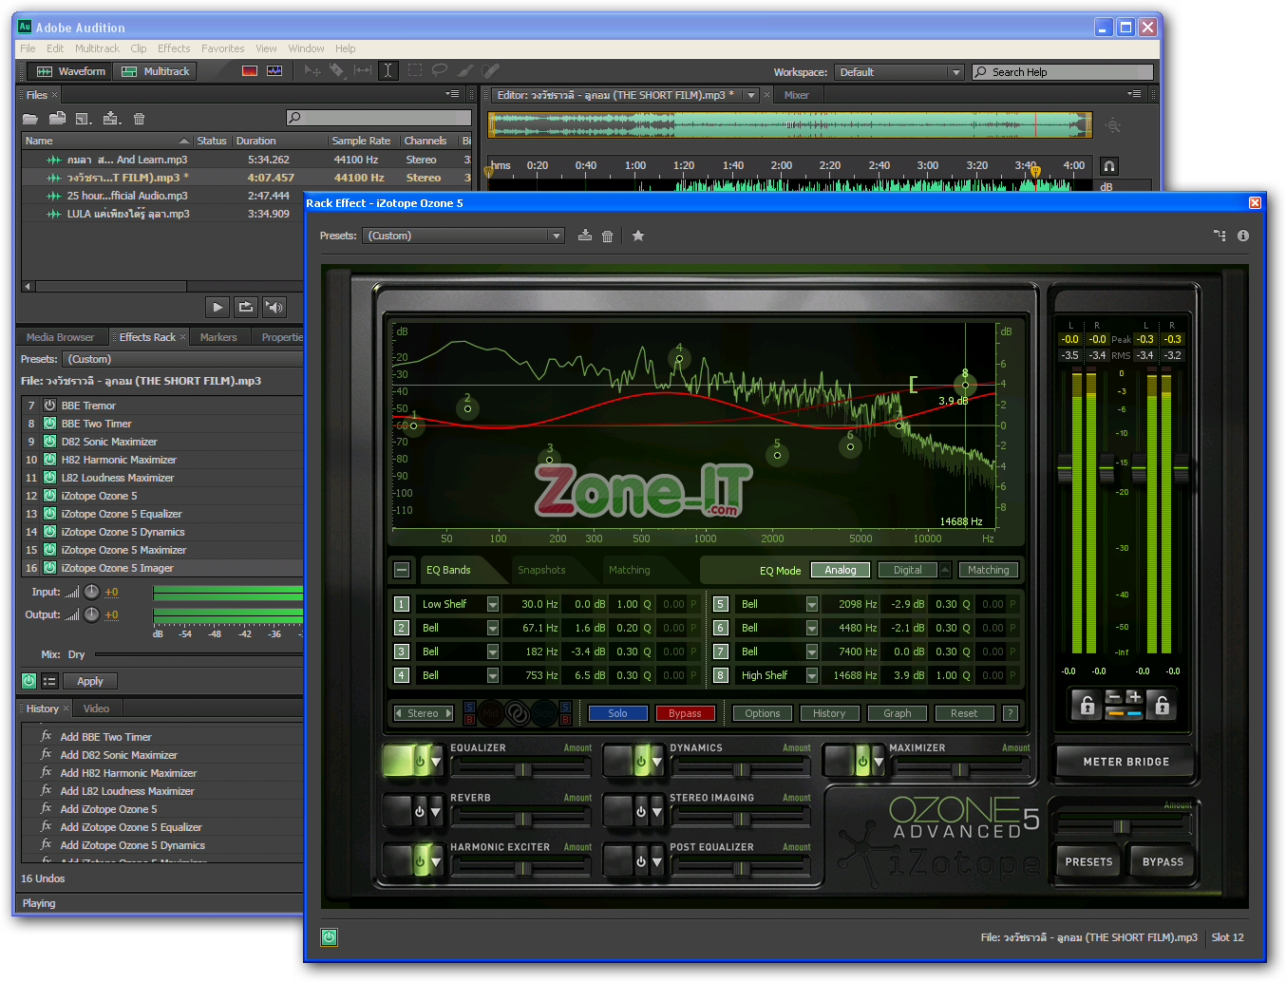Image resolution: width=1286 pixels, height=982 pixels.
Task: Switch to Snapshots tab in Ozone EQ
Action: 541,570
